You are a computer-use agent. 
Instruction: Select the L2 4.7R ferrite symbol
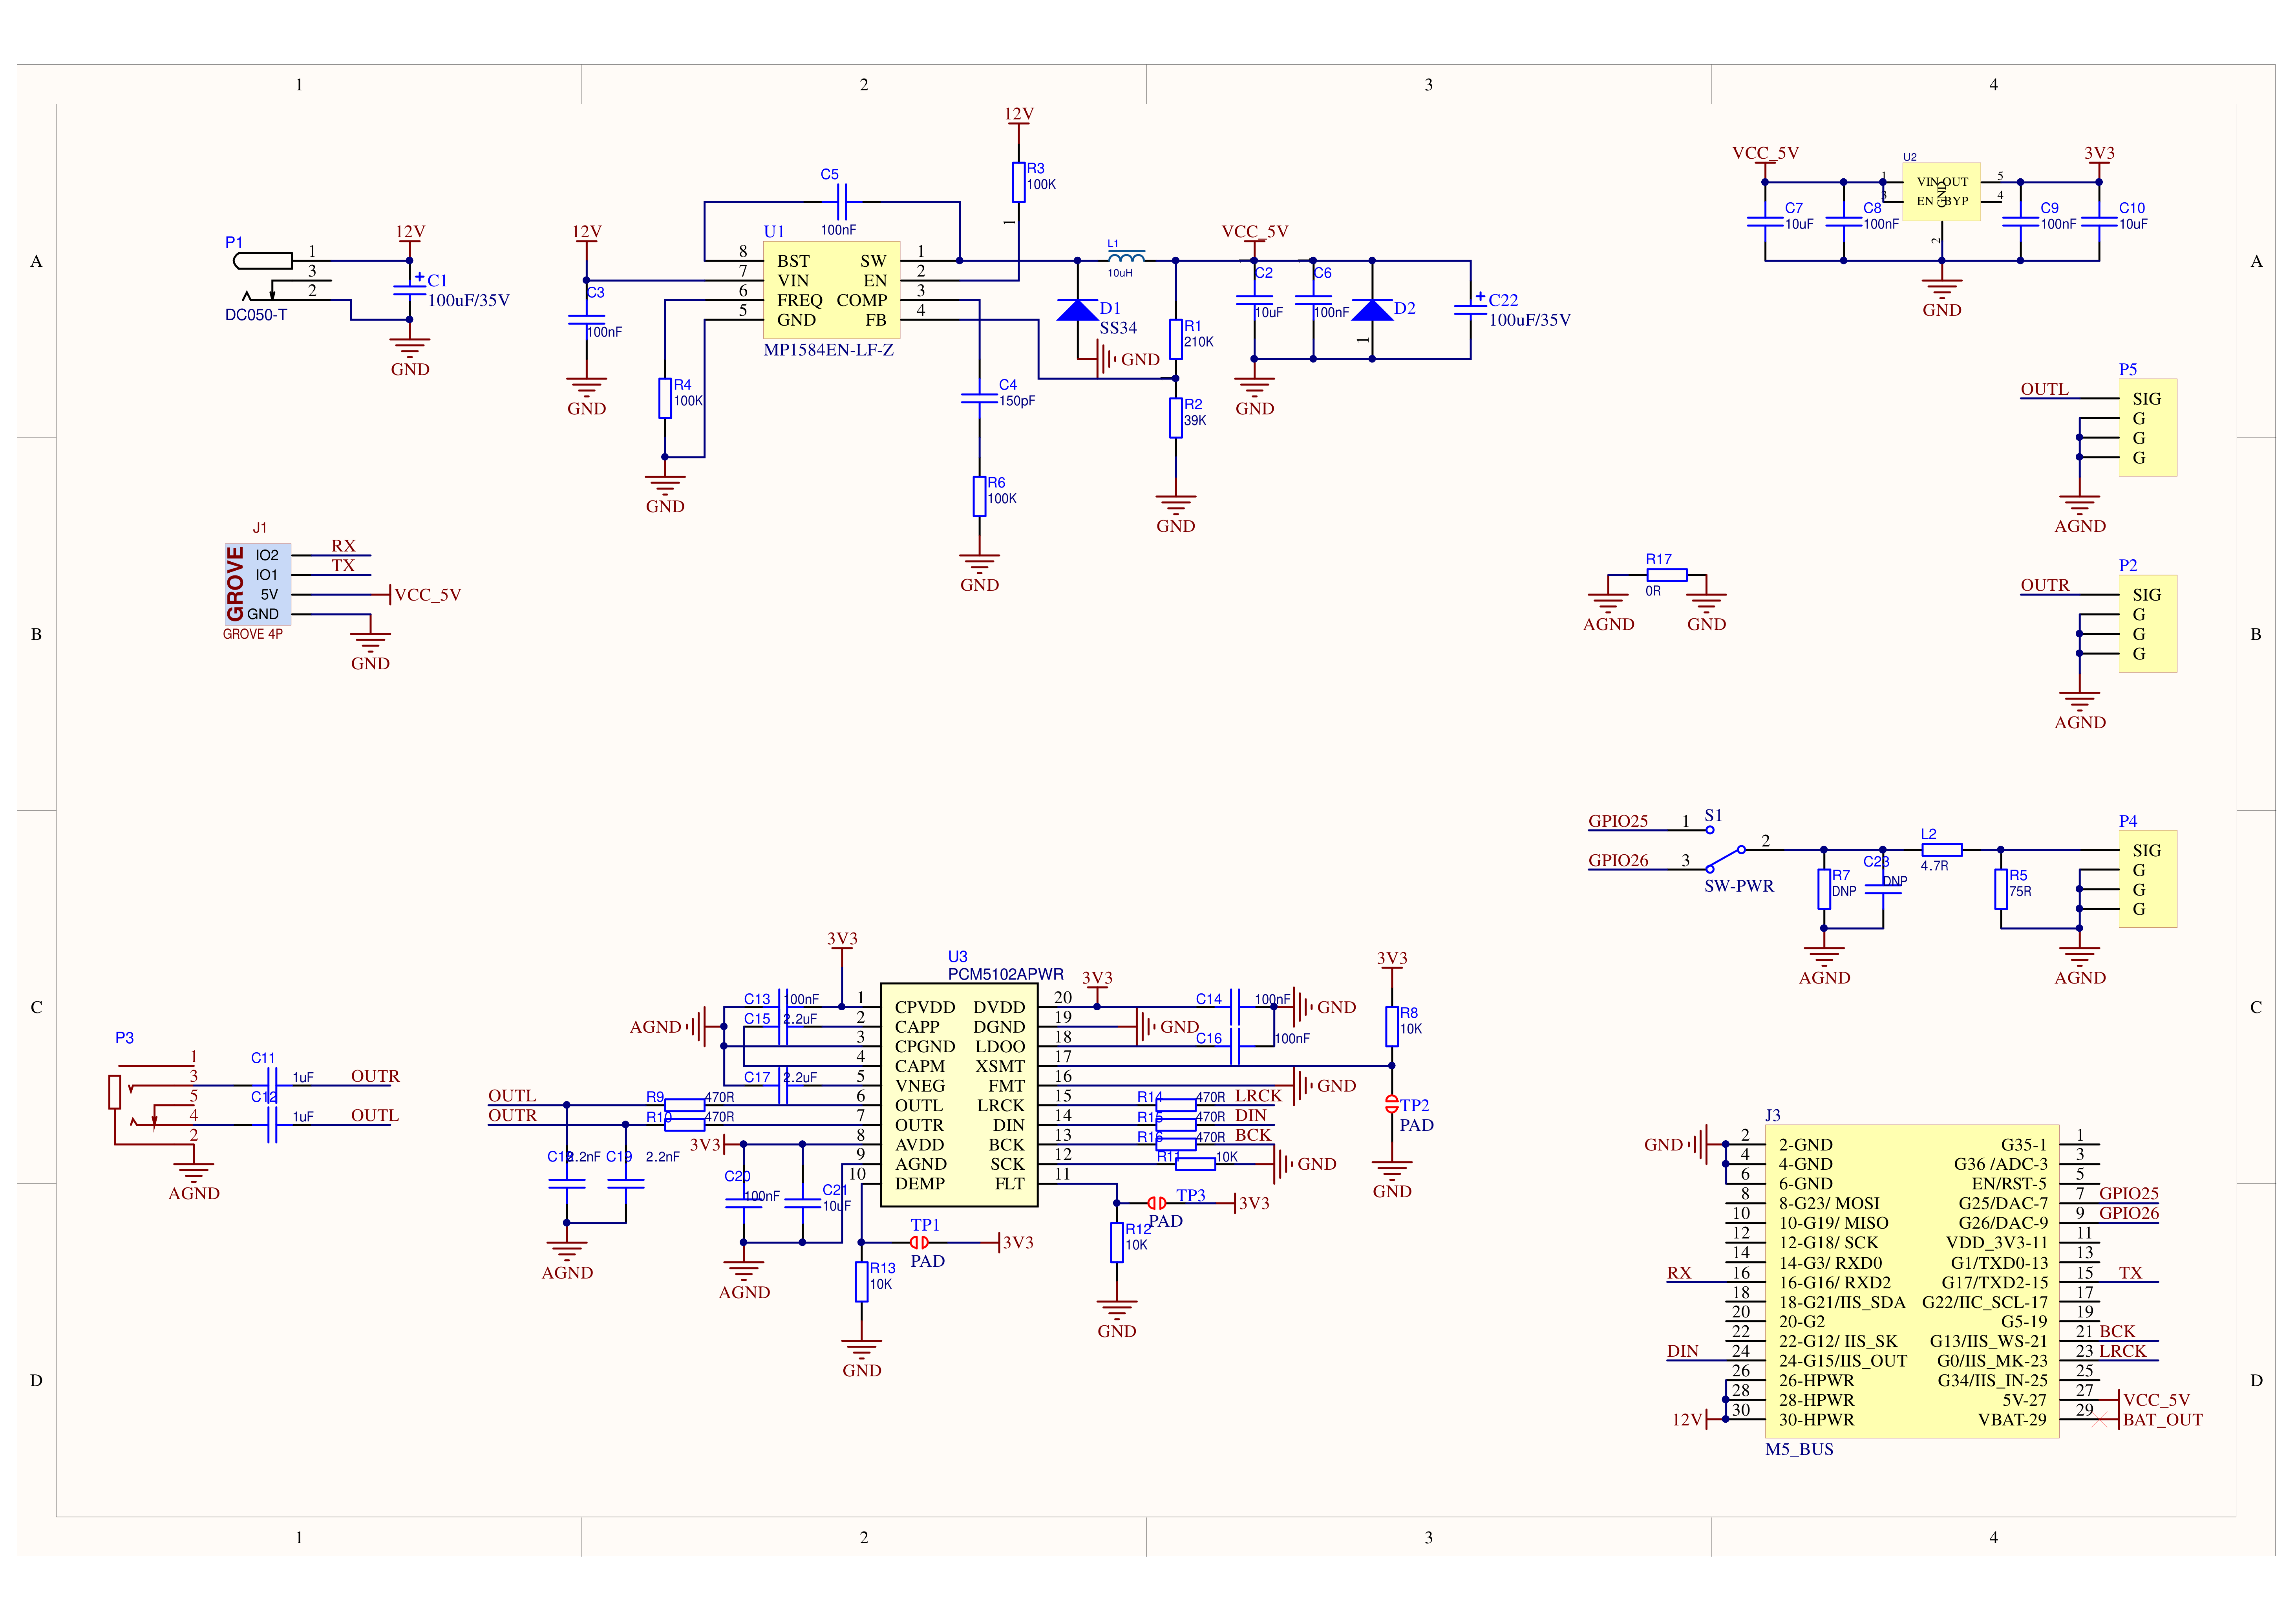pos(1941,850)
